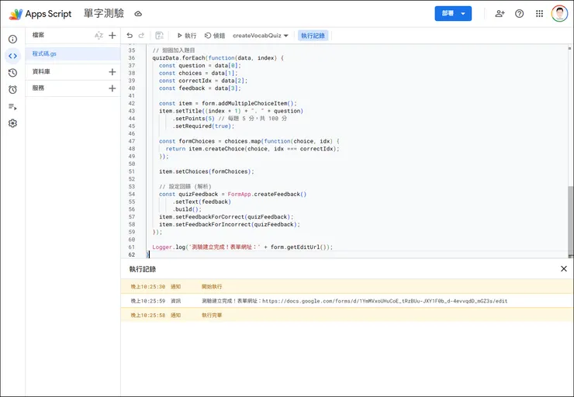Open the createVocabQuiz function dropdown

pyautogui.click(x=261, y=36)
